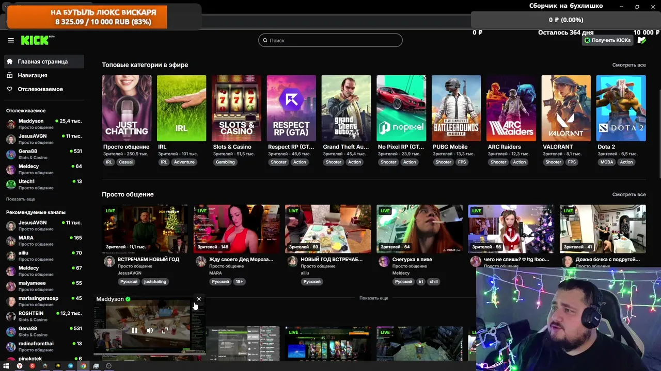The height and width of the screenshot is (371, 661).
Task: Pause the Maddyson mini player
Action: point(134,330)
